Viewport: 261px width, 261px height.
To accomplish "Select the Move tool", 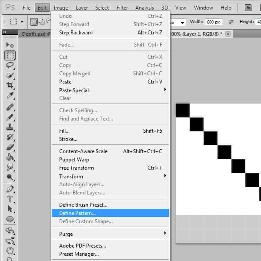I will point(10,45).
